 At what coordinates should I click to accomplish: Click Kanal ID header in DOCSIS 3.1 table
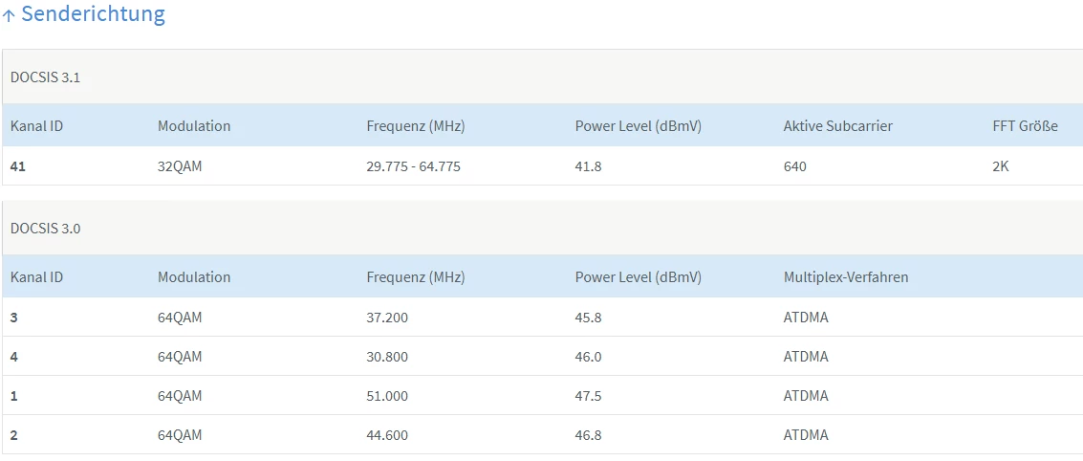coord(36,126)
